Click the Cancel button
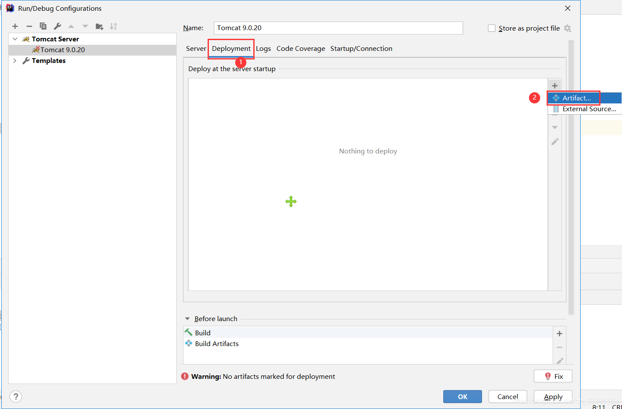 pos(508,397)
